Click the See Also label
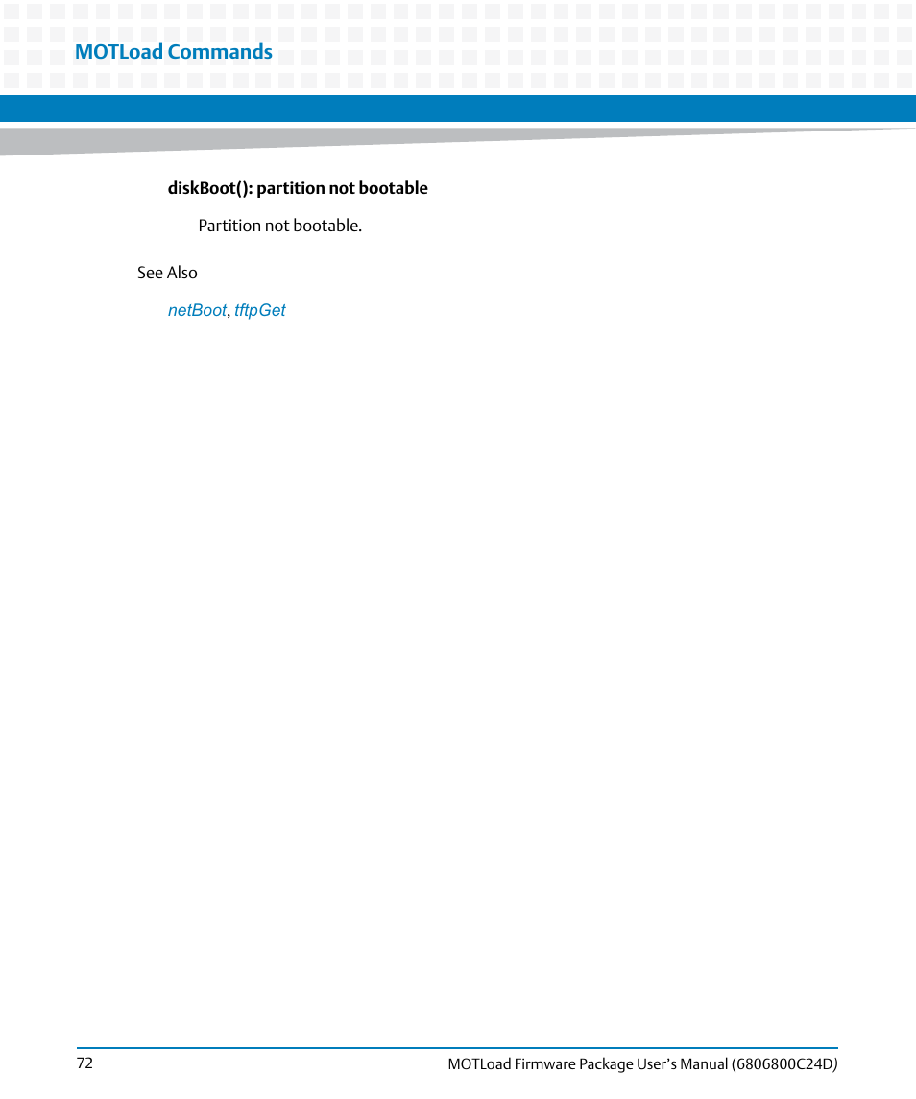Viewport: 916px width, 1099px height. point(167,273)
